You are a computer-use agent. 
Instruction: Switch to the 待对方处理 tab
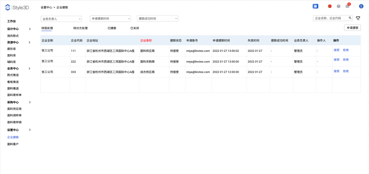(x=80, y=28)
